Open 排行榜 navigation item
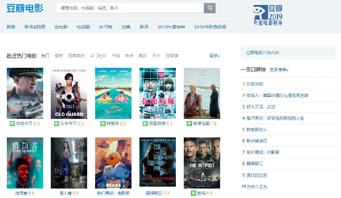 [x=106, y=27]
